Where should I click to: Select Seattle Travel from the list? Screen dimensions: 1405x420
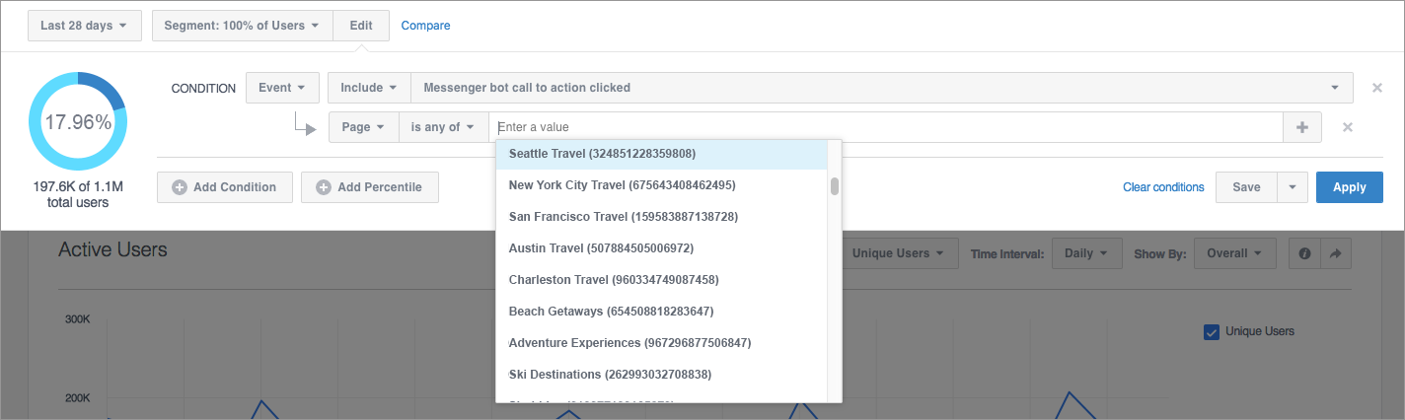pos(602,154)
